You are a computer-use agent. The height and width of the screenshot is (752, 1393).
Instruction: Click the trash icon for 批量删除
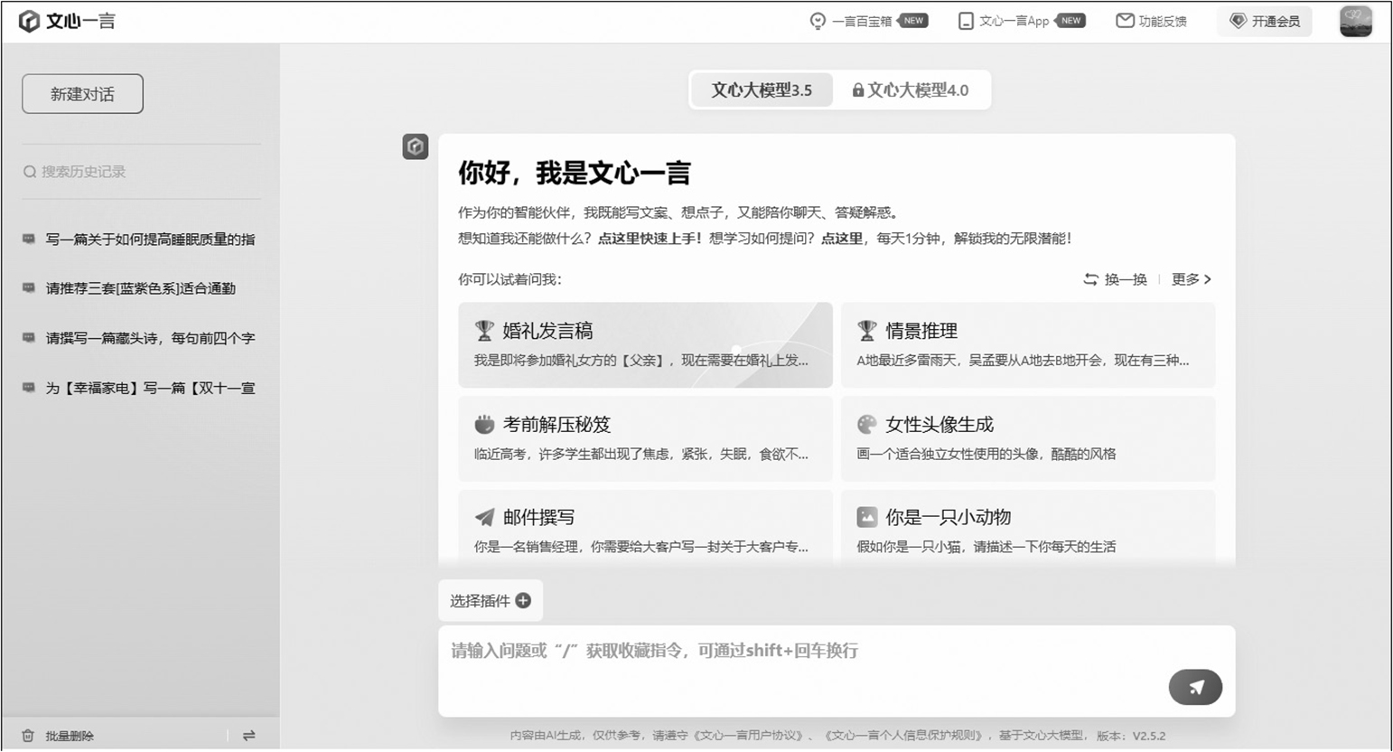click(28, 736)
